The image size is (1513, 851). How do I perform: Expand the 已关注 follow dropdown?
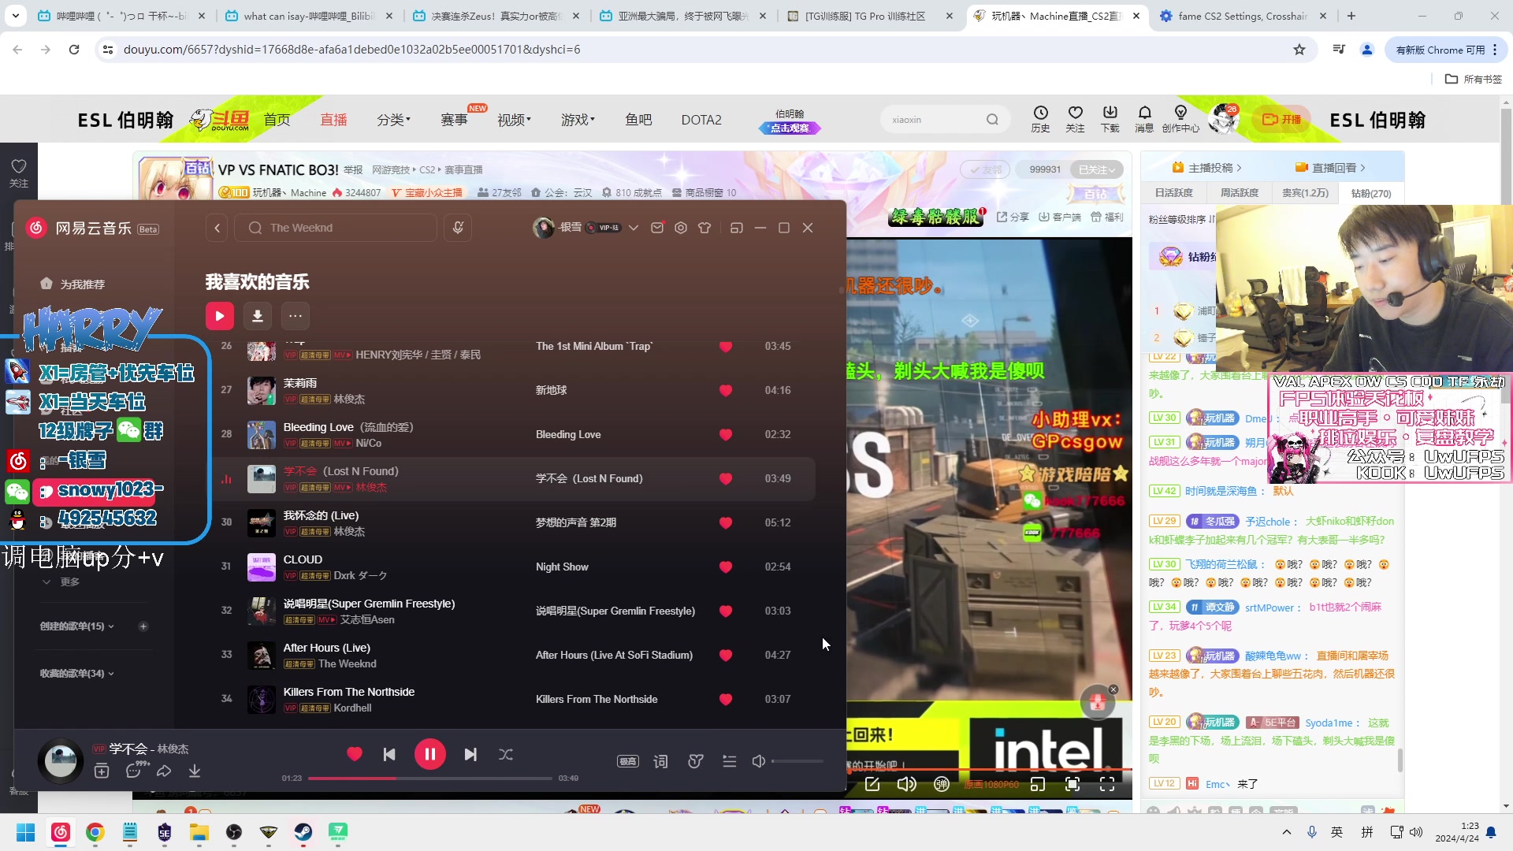point(1097,169)
